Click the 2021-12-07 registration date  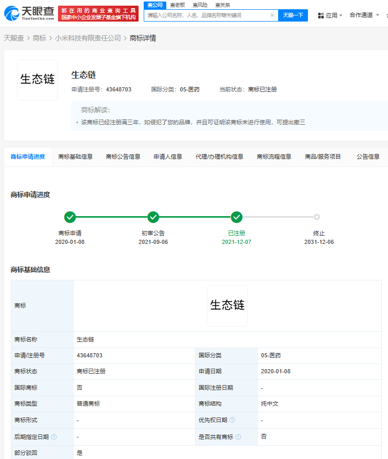coord(237,242)
